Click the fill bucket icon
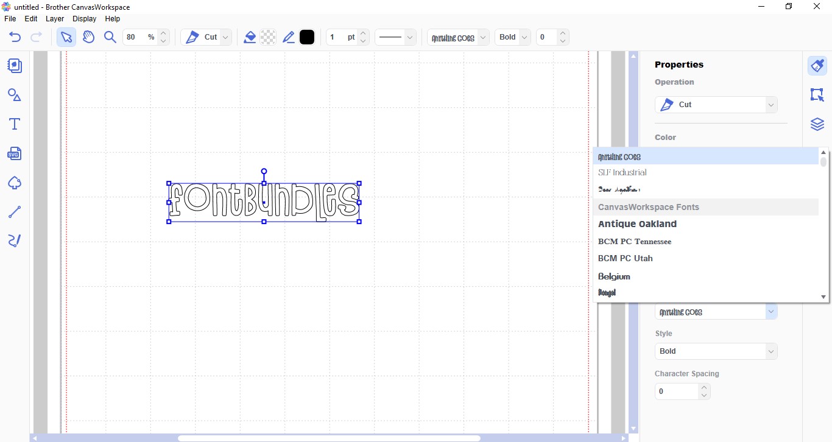The image size is (832, 442). point(250,37)
